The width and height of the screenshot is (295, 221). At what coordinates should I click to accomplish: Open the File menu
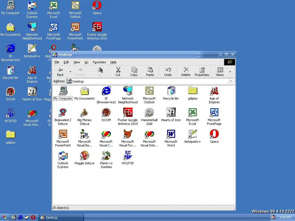[x=57, y=62]
